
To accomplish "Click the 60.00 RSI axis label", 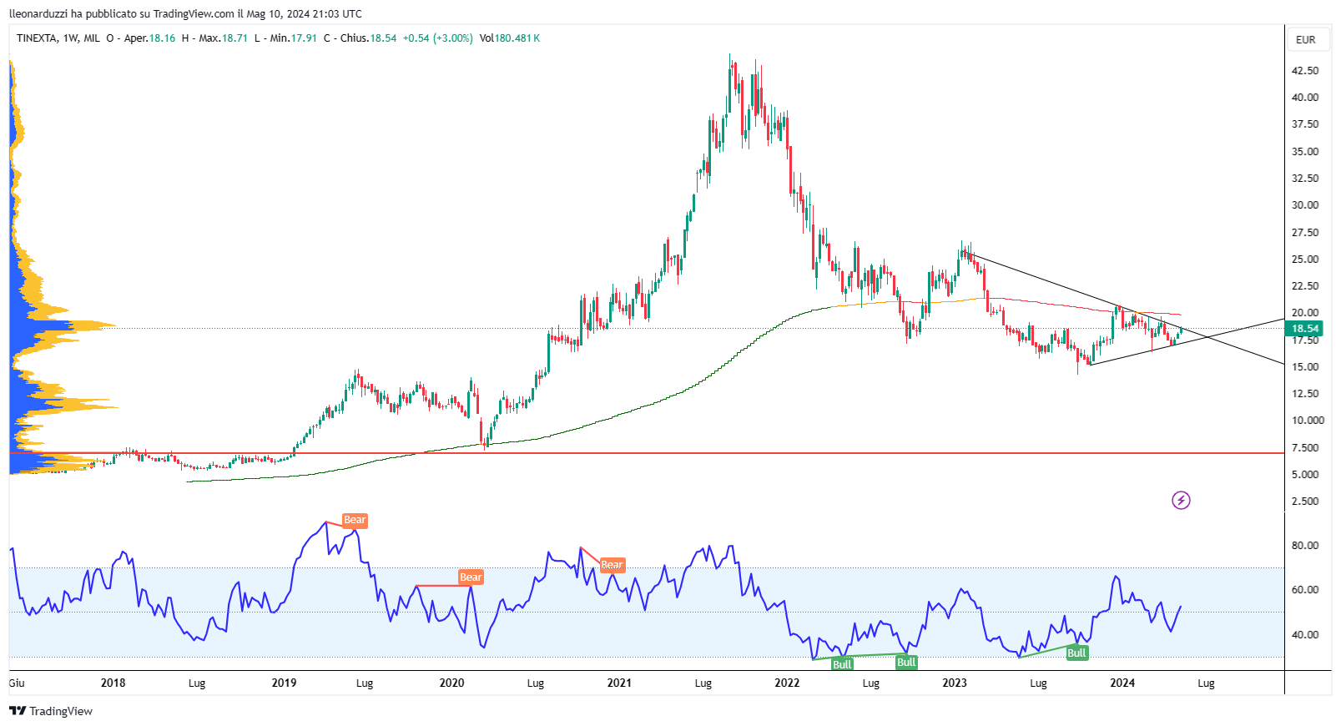I will coord(1305,589).
